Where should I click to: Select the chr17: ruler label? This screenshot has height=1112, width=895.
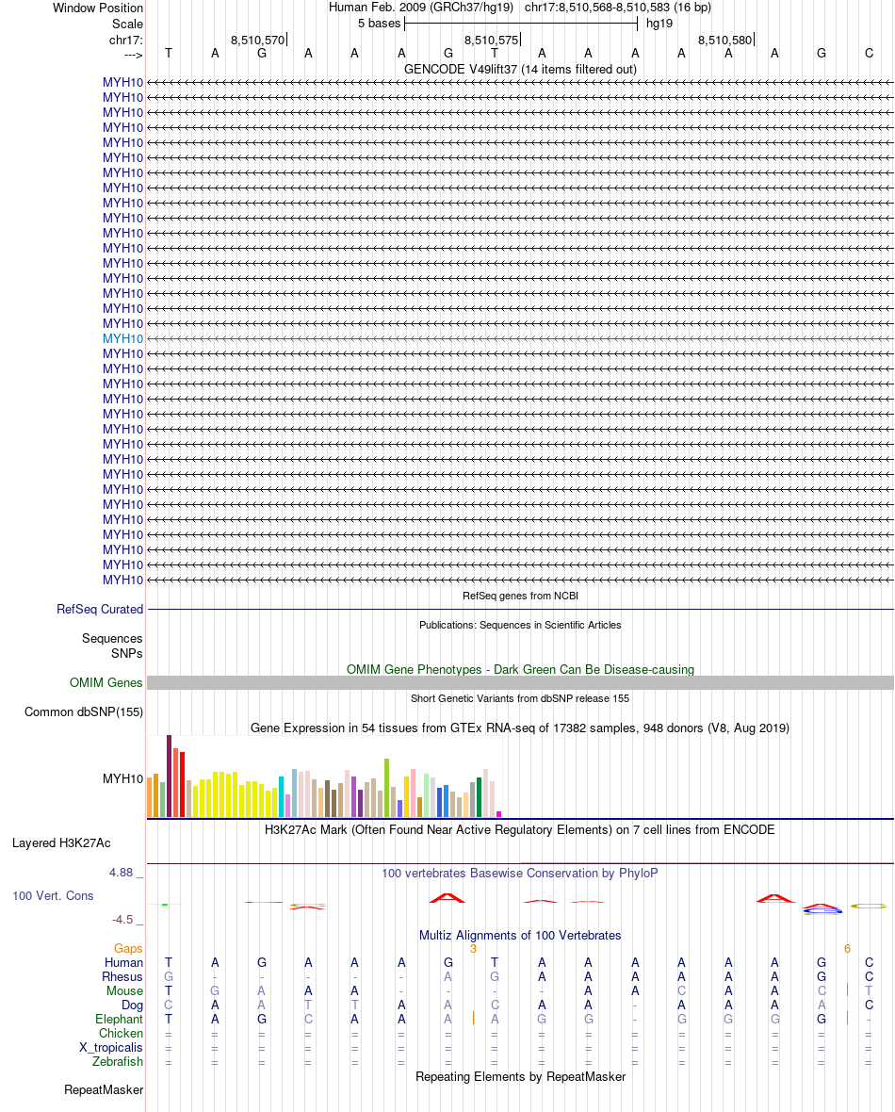point(125,40)
